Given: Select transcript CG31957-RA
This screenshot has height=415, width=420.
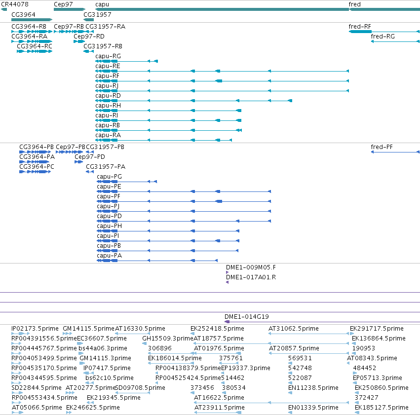Looking at the screenshot, I should click(x=89, y=32).
